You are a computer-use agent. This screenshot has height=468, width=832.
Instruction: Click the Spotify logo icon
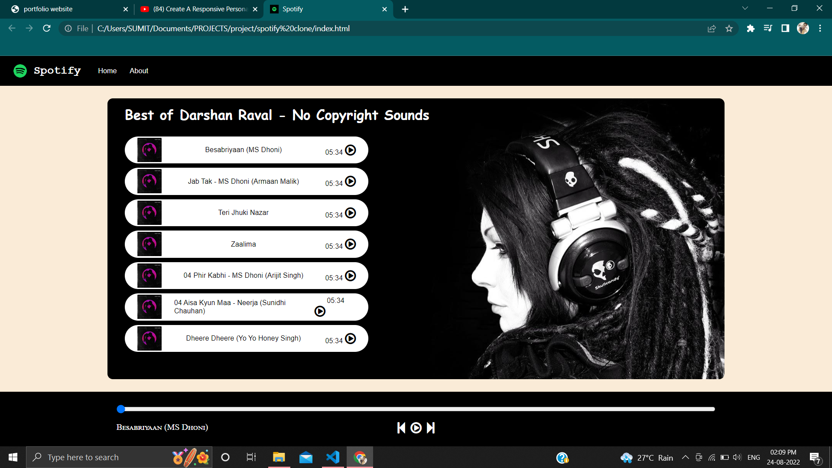click(x=20, y=71)
